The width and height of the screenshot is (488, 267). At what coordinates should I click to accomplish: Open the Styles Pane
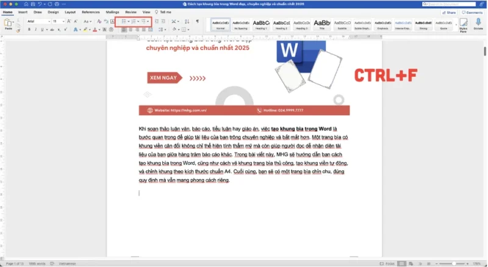click(x=463, y=25)
